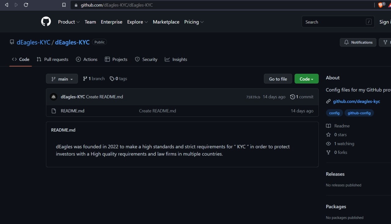391x224 pixels.
Task: Open the 1 watching link
Action: tap(344, 144)
